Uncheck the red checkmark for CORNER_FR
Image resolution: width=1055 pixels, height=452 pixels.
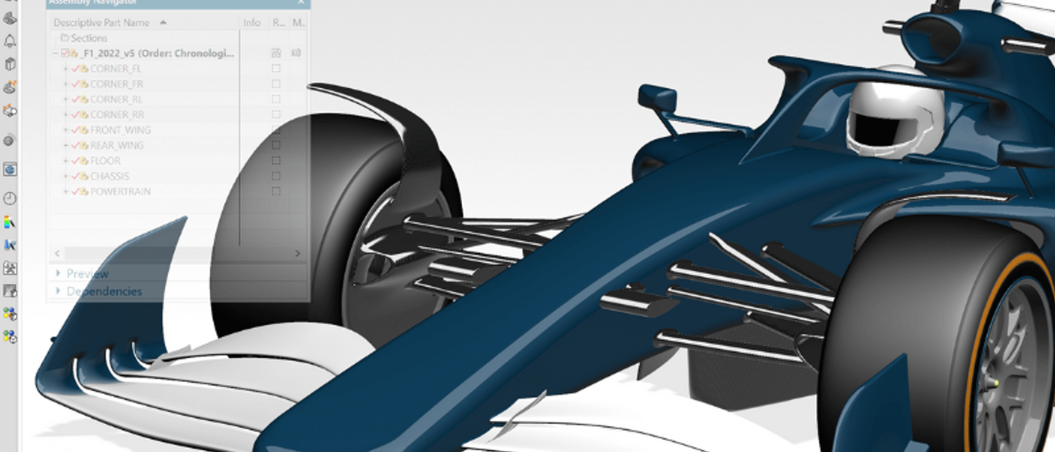pos(75,84)
